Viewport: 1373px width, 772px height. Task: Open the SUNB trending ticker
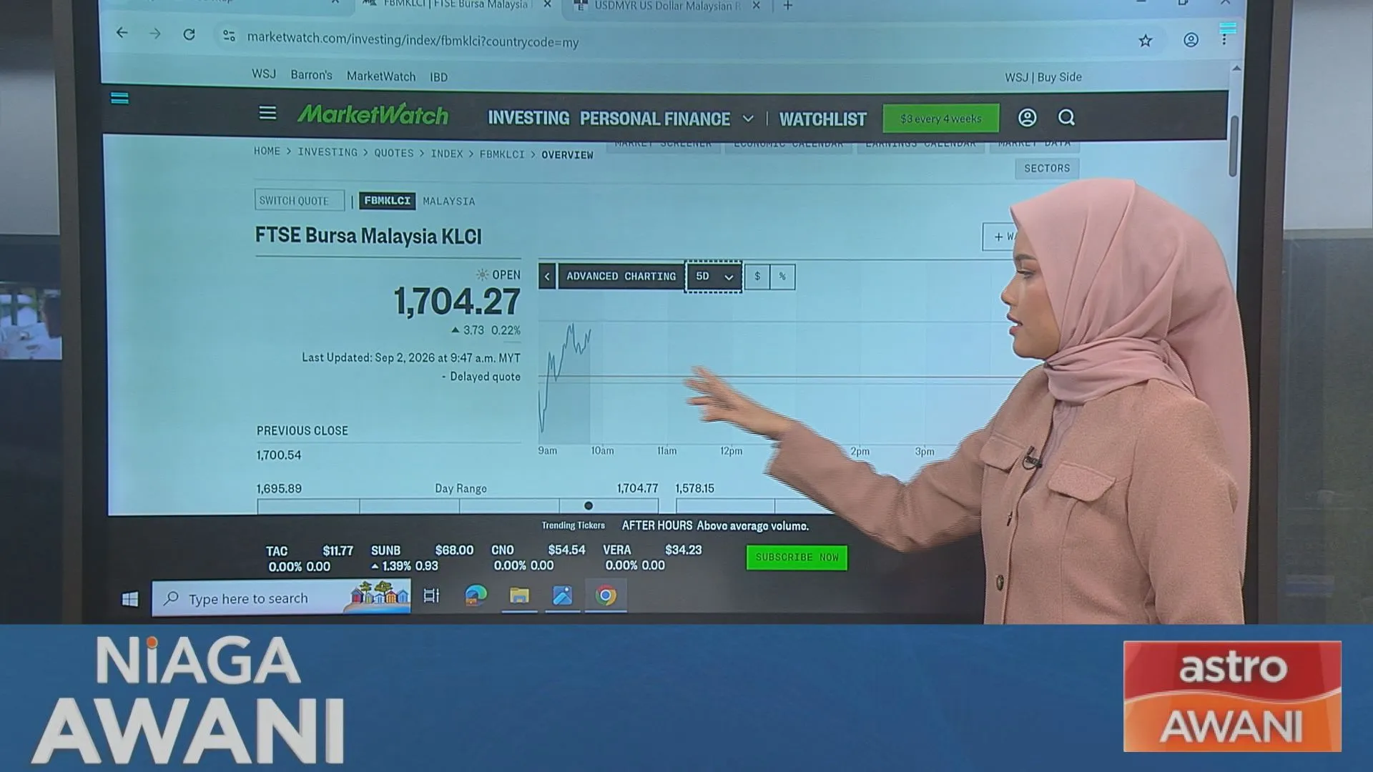tap(422, 558)
